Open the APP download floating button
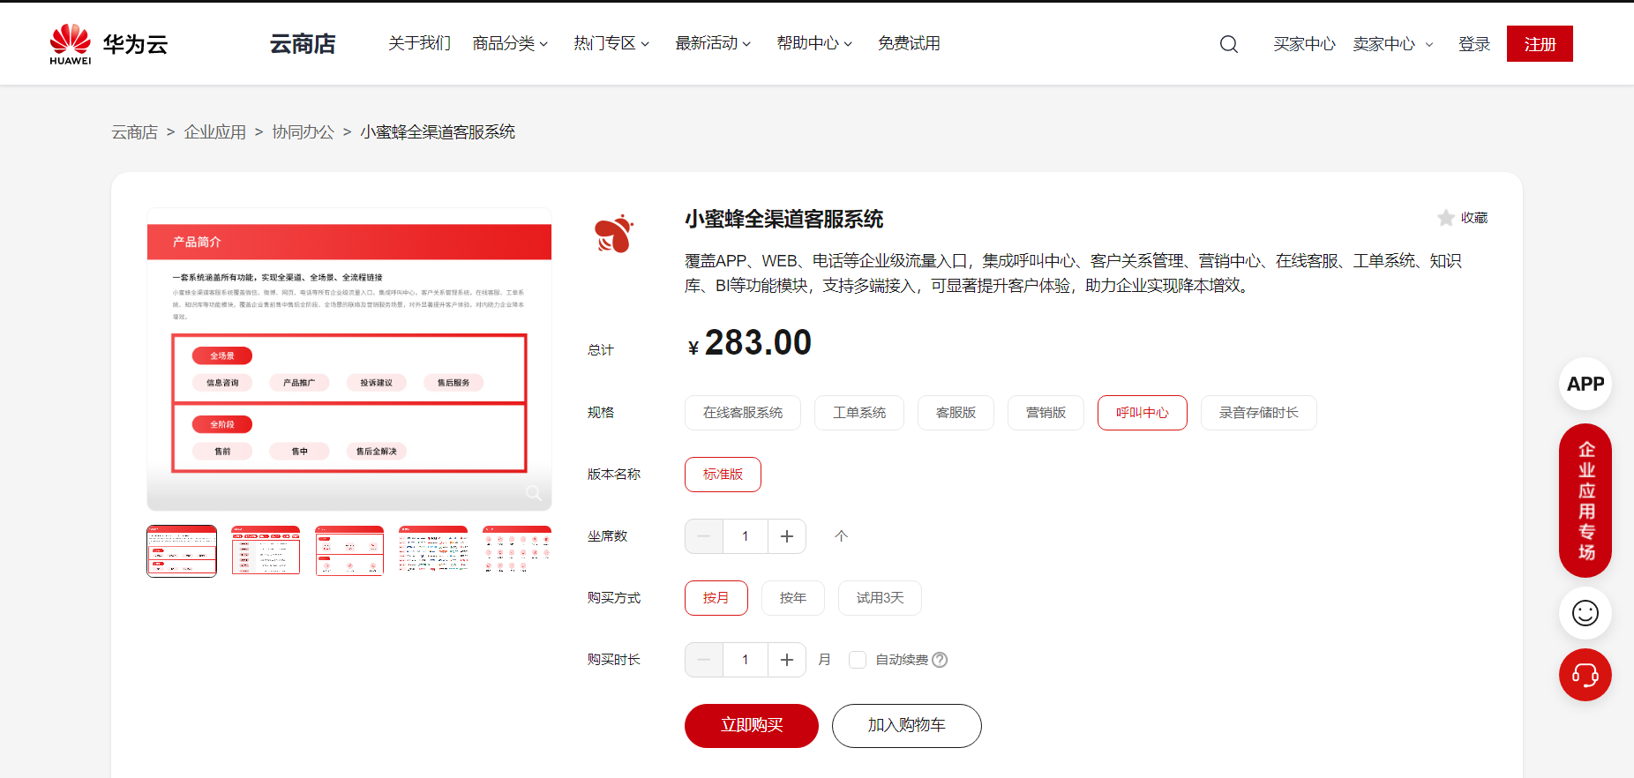 [1585, 384]
